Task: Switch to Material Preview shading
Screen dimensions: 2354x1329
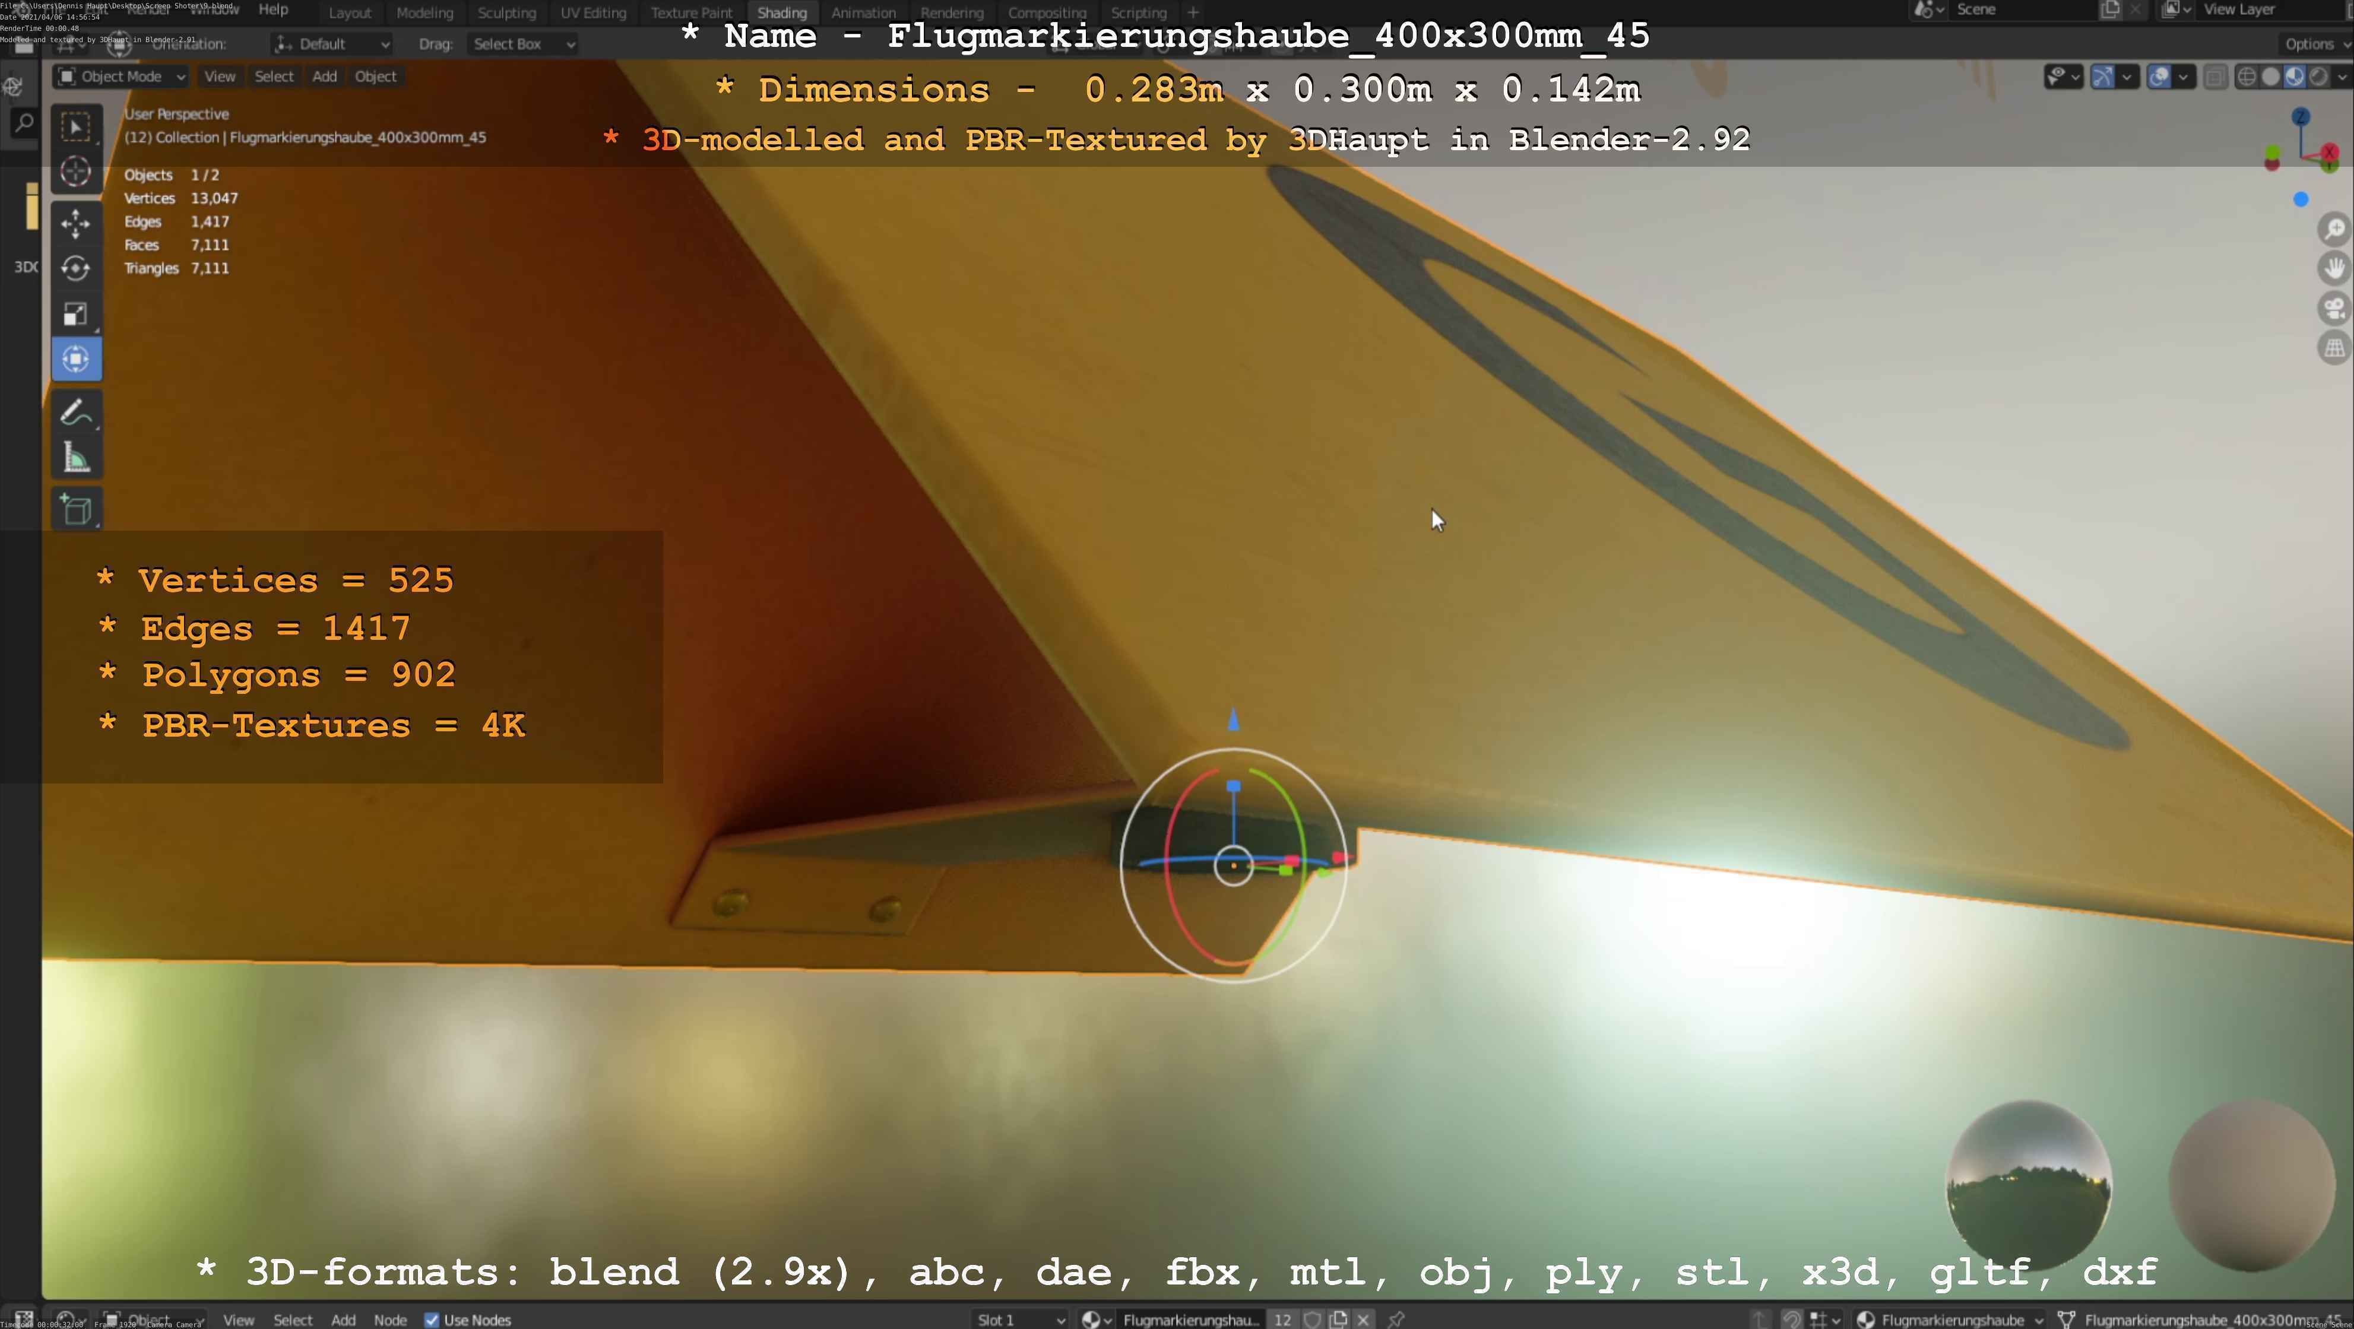Action: click(2295, 77)
